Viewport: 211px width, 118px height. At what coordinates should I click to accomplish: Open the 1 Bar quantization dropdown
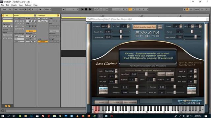(48, 10)
